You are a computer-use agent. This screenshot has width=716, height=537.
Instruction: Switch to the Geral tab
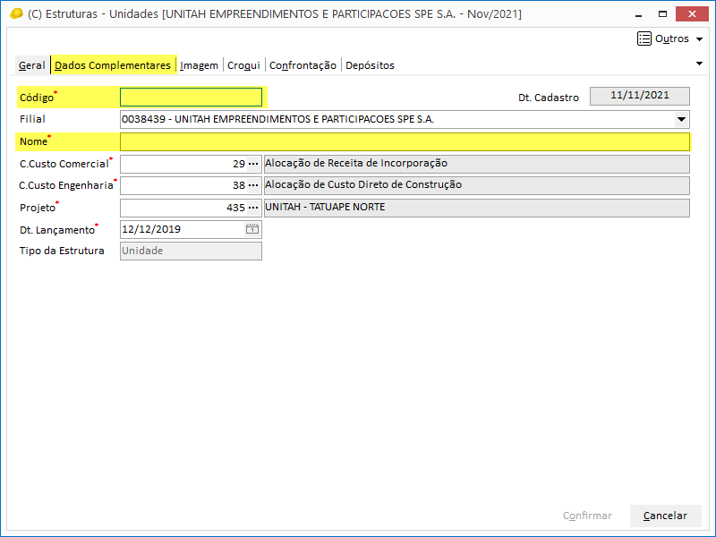(32, 65)
